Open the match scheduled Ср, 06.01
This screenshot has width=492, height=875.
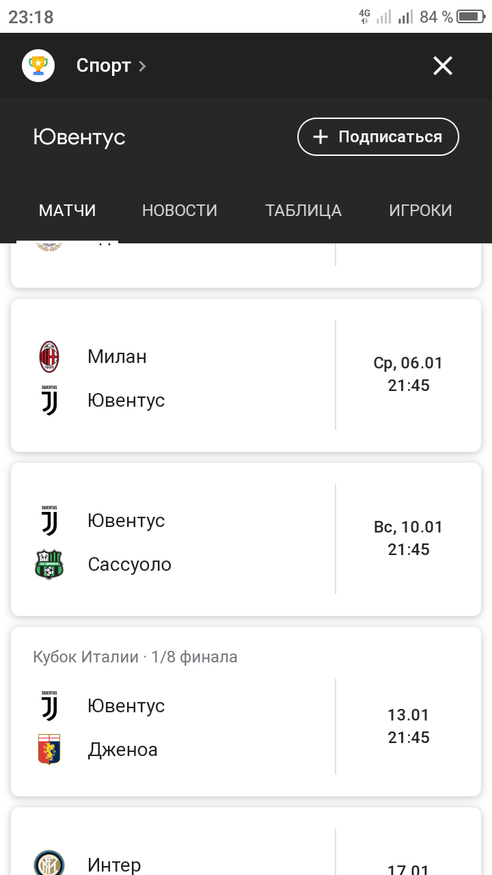pos(408,374)
